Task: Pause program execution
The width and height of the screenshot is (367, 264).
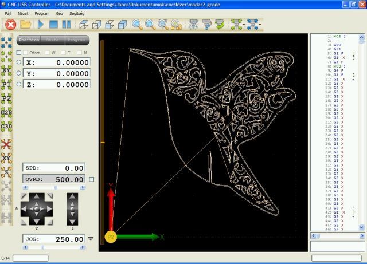Action: coord(67,25)
